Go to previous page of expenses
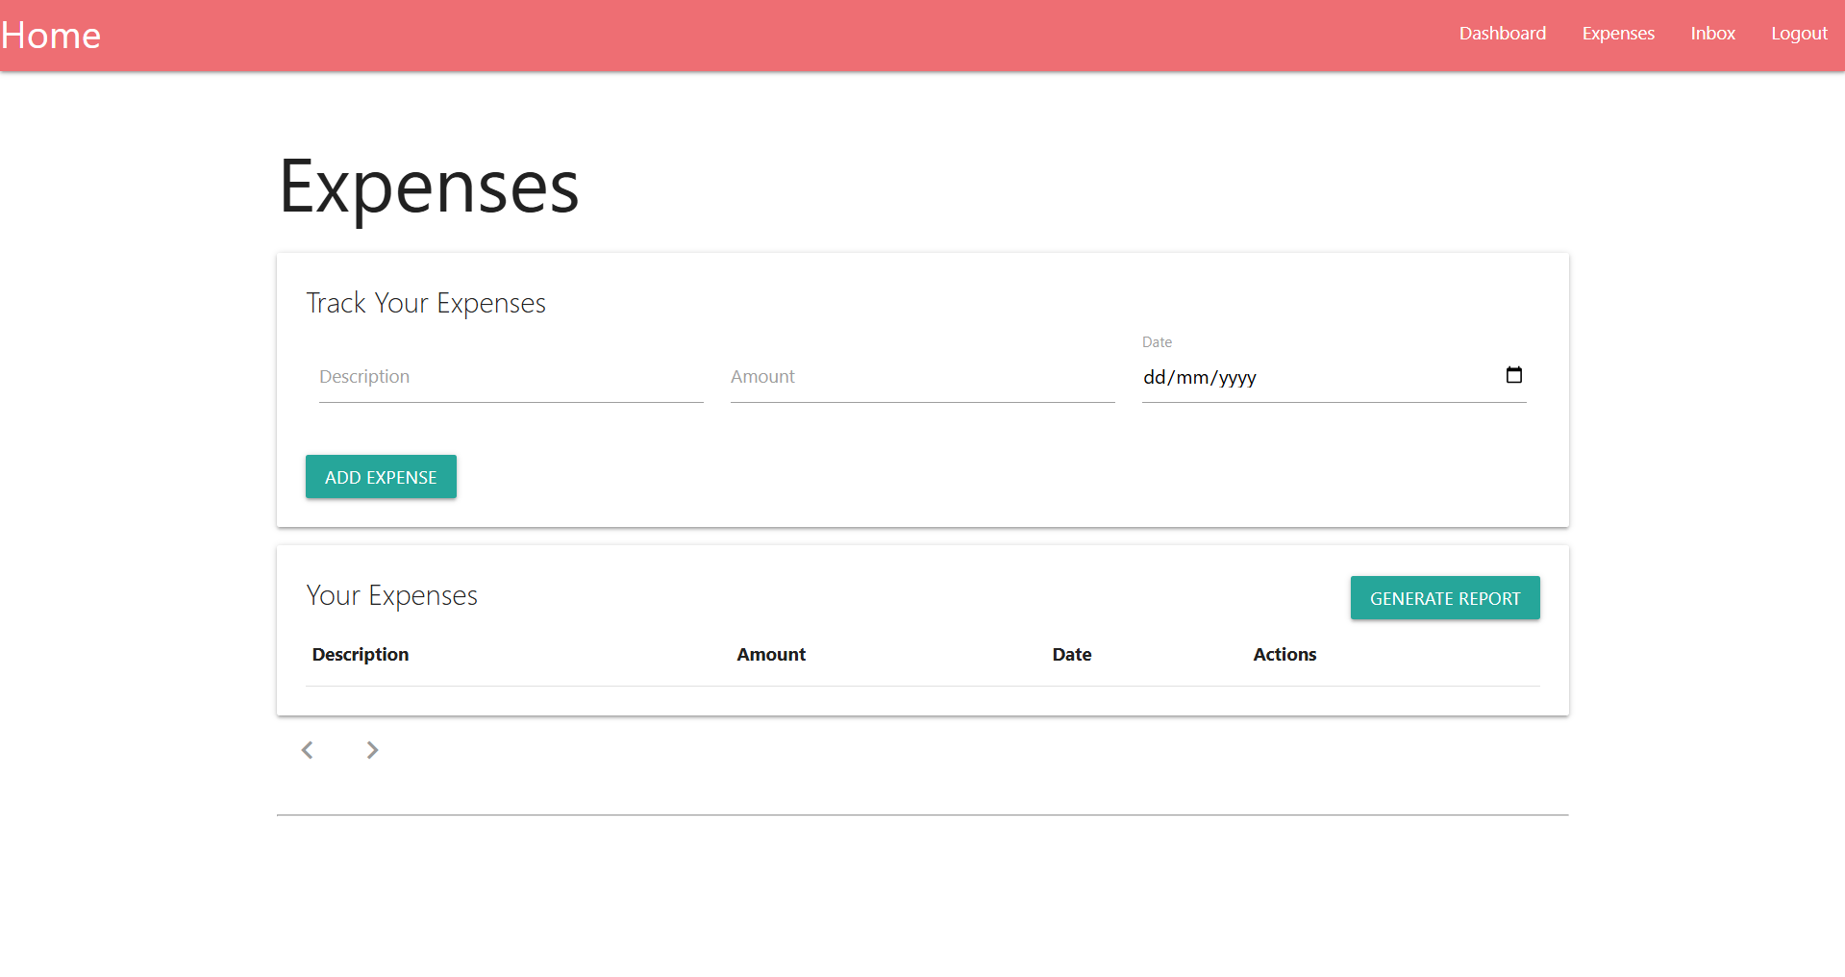1845x977 pixels. (x=308, y=750)
